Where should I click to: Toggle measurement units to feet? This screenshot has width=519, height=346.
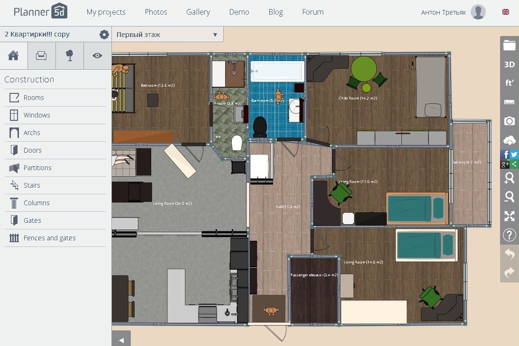pos(509,83)
